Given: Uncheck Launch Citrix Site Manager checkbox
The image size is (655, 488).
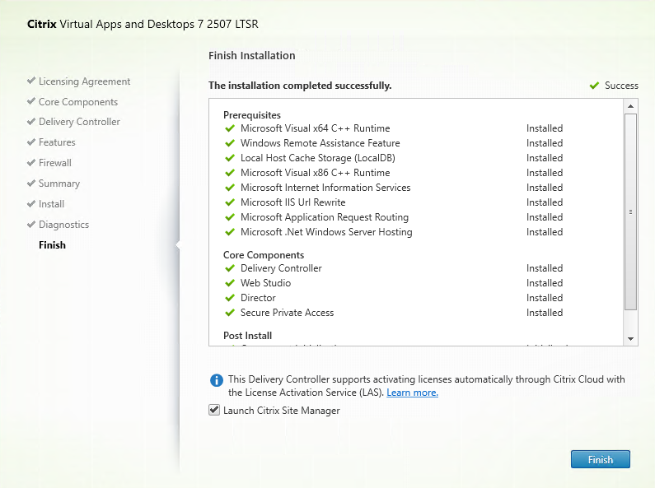Looking at the screenshot, I should tap(215, 411).
